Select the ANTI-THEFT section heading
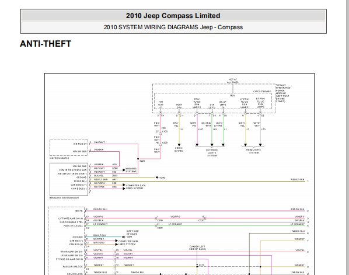Image resolution: width=349 pixels, height=275 pixels. pyautogui.click(x=46, y=44)
